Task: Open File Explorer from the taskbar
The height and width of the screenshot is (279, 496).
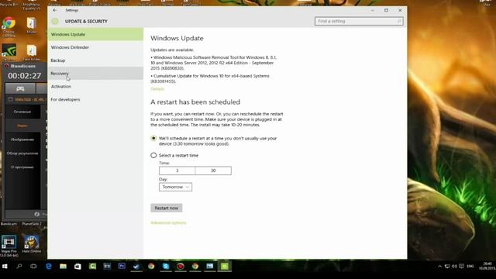Action: coord(63,267)
